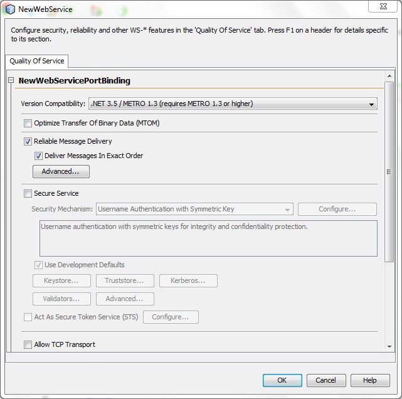Check Allow TCP Transport
The height and width of the screenshot is (399, 402).
(x=28, y=344)
